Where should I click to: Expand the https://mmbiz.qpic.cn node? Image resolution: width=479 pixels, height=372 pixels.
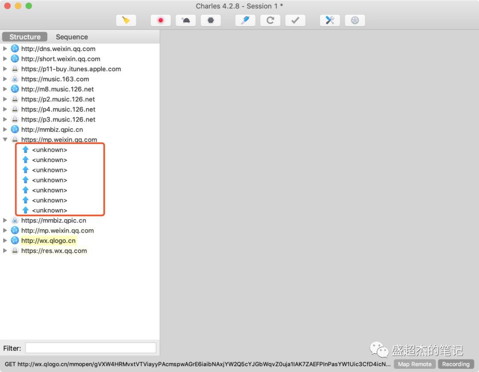click(5, 220)
